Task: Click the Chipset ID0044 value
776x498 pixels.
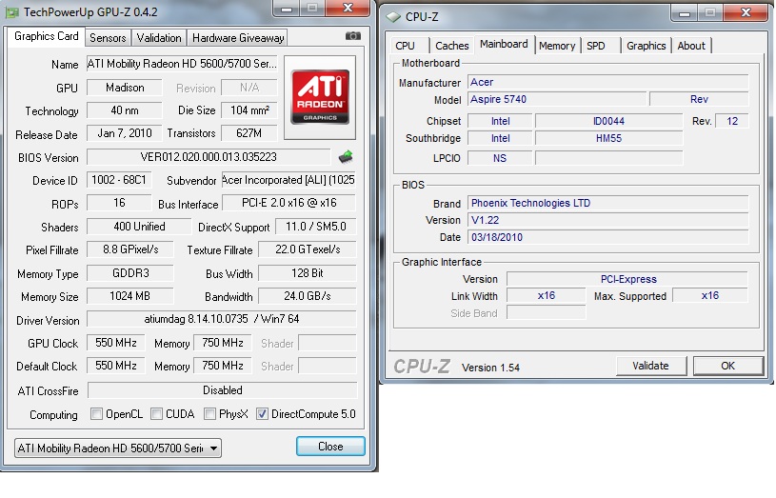Action: (x=608, y=121)
